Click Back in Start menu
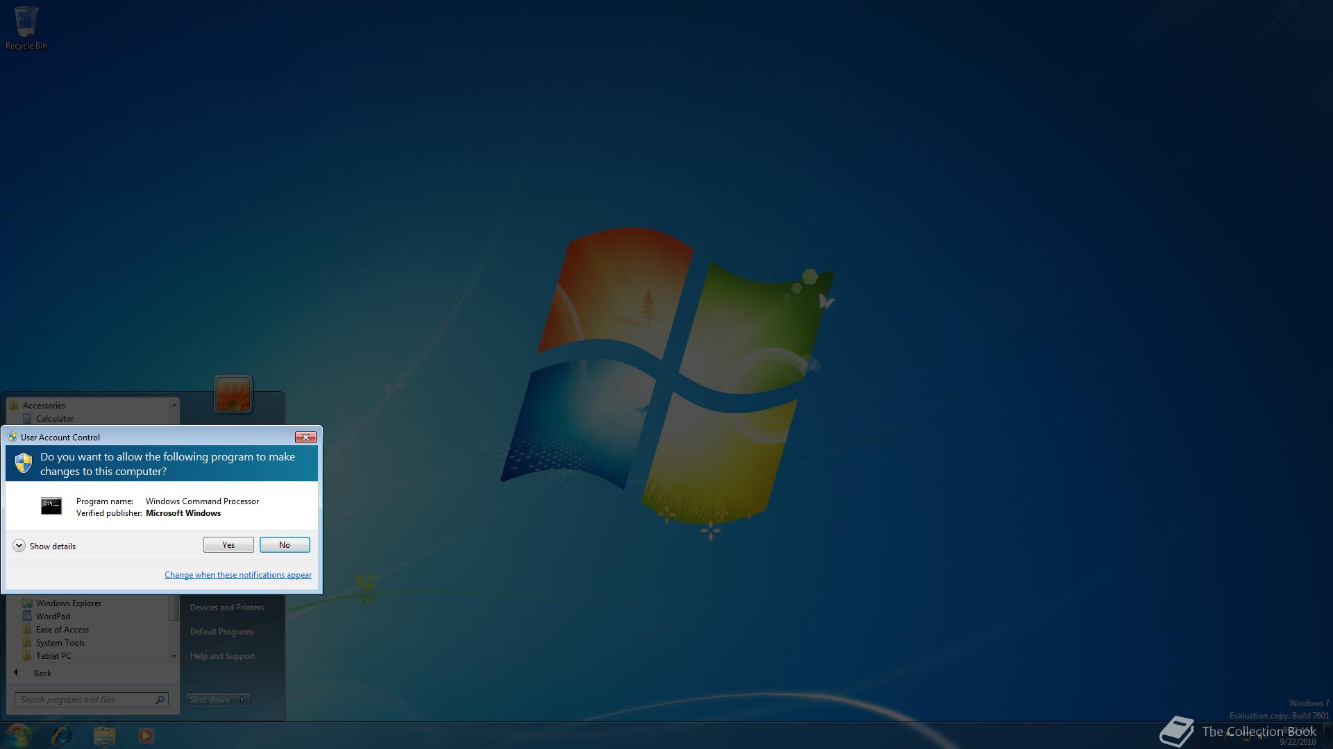The width and height of the screenshot is (1333, 749). (42, 673)
